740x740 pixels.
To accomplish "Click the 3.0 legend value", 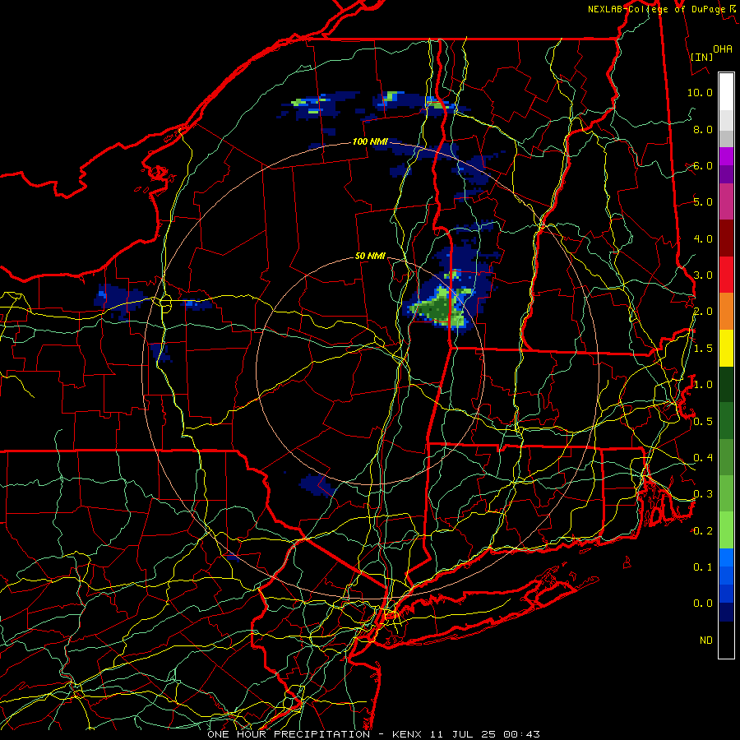I will pyautogui.click(x=703, y=275).
